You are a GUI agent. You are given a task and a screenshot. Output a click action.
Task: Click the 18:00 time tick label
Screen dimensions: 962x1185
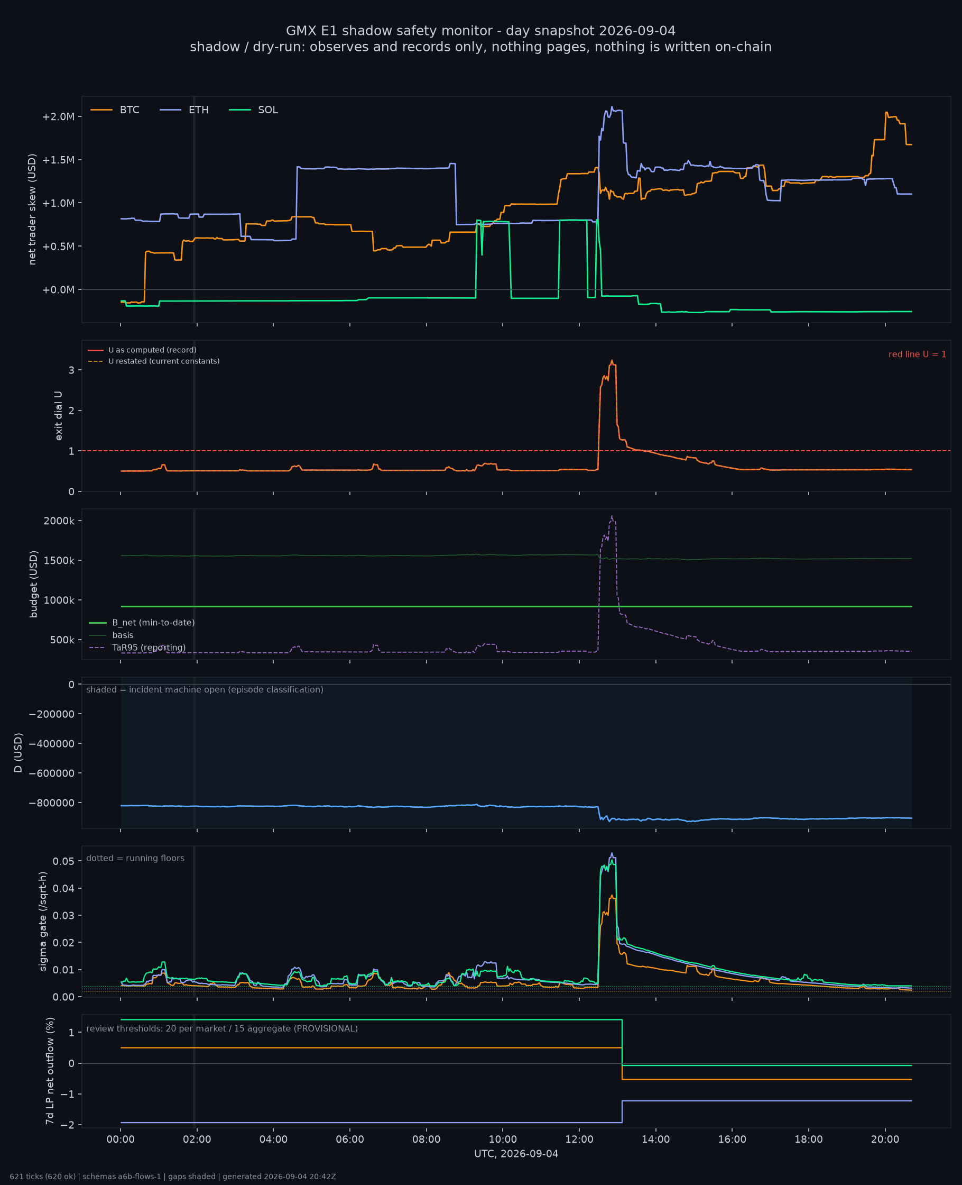(x=809, y=1139)
